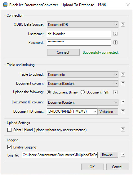The width and height of the screenshot is (133, 175).
Task: Click the Connect button
Action: coord(63,52)
